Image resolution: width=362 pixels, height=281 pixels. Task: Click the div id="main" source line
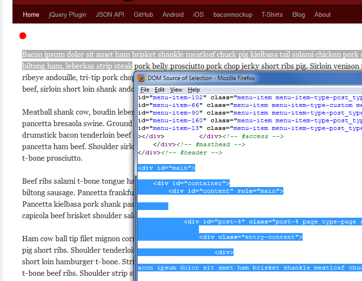(x=166, y=168)
